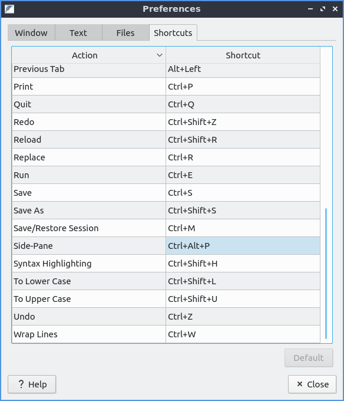This screenshot has height=401, width=344.
Task: Open the Text tab
Action: pos(78,33)
